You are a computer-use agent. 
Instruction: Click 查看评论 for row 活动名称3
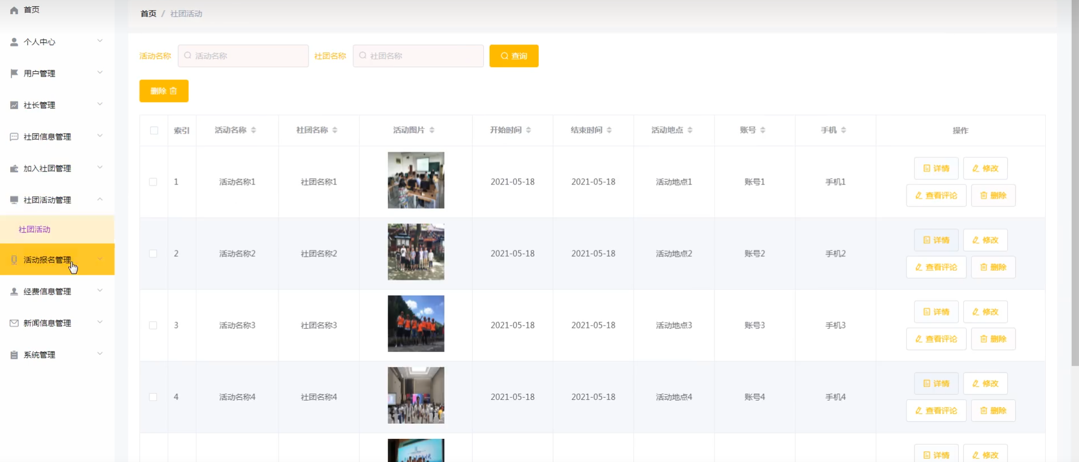[x=936, y=338]
